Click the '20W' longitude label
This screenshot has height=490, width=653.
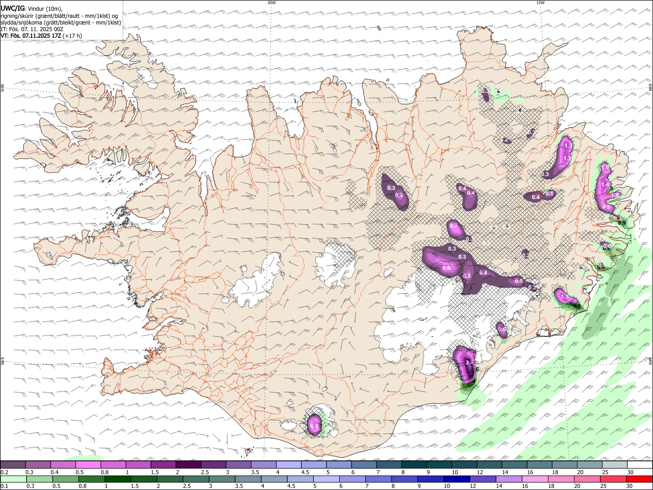[271, 3]
